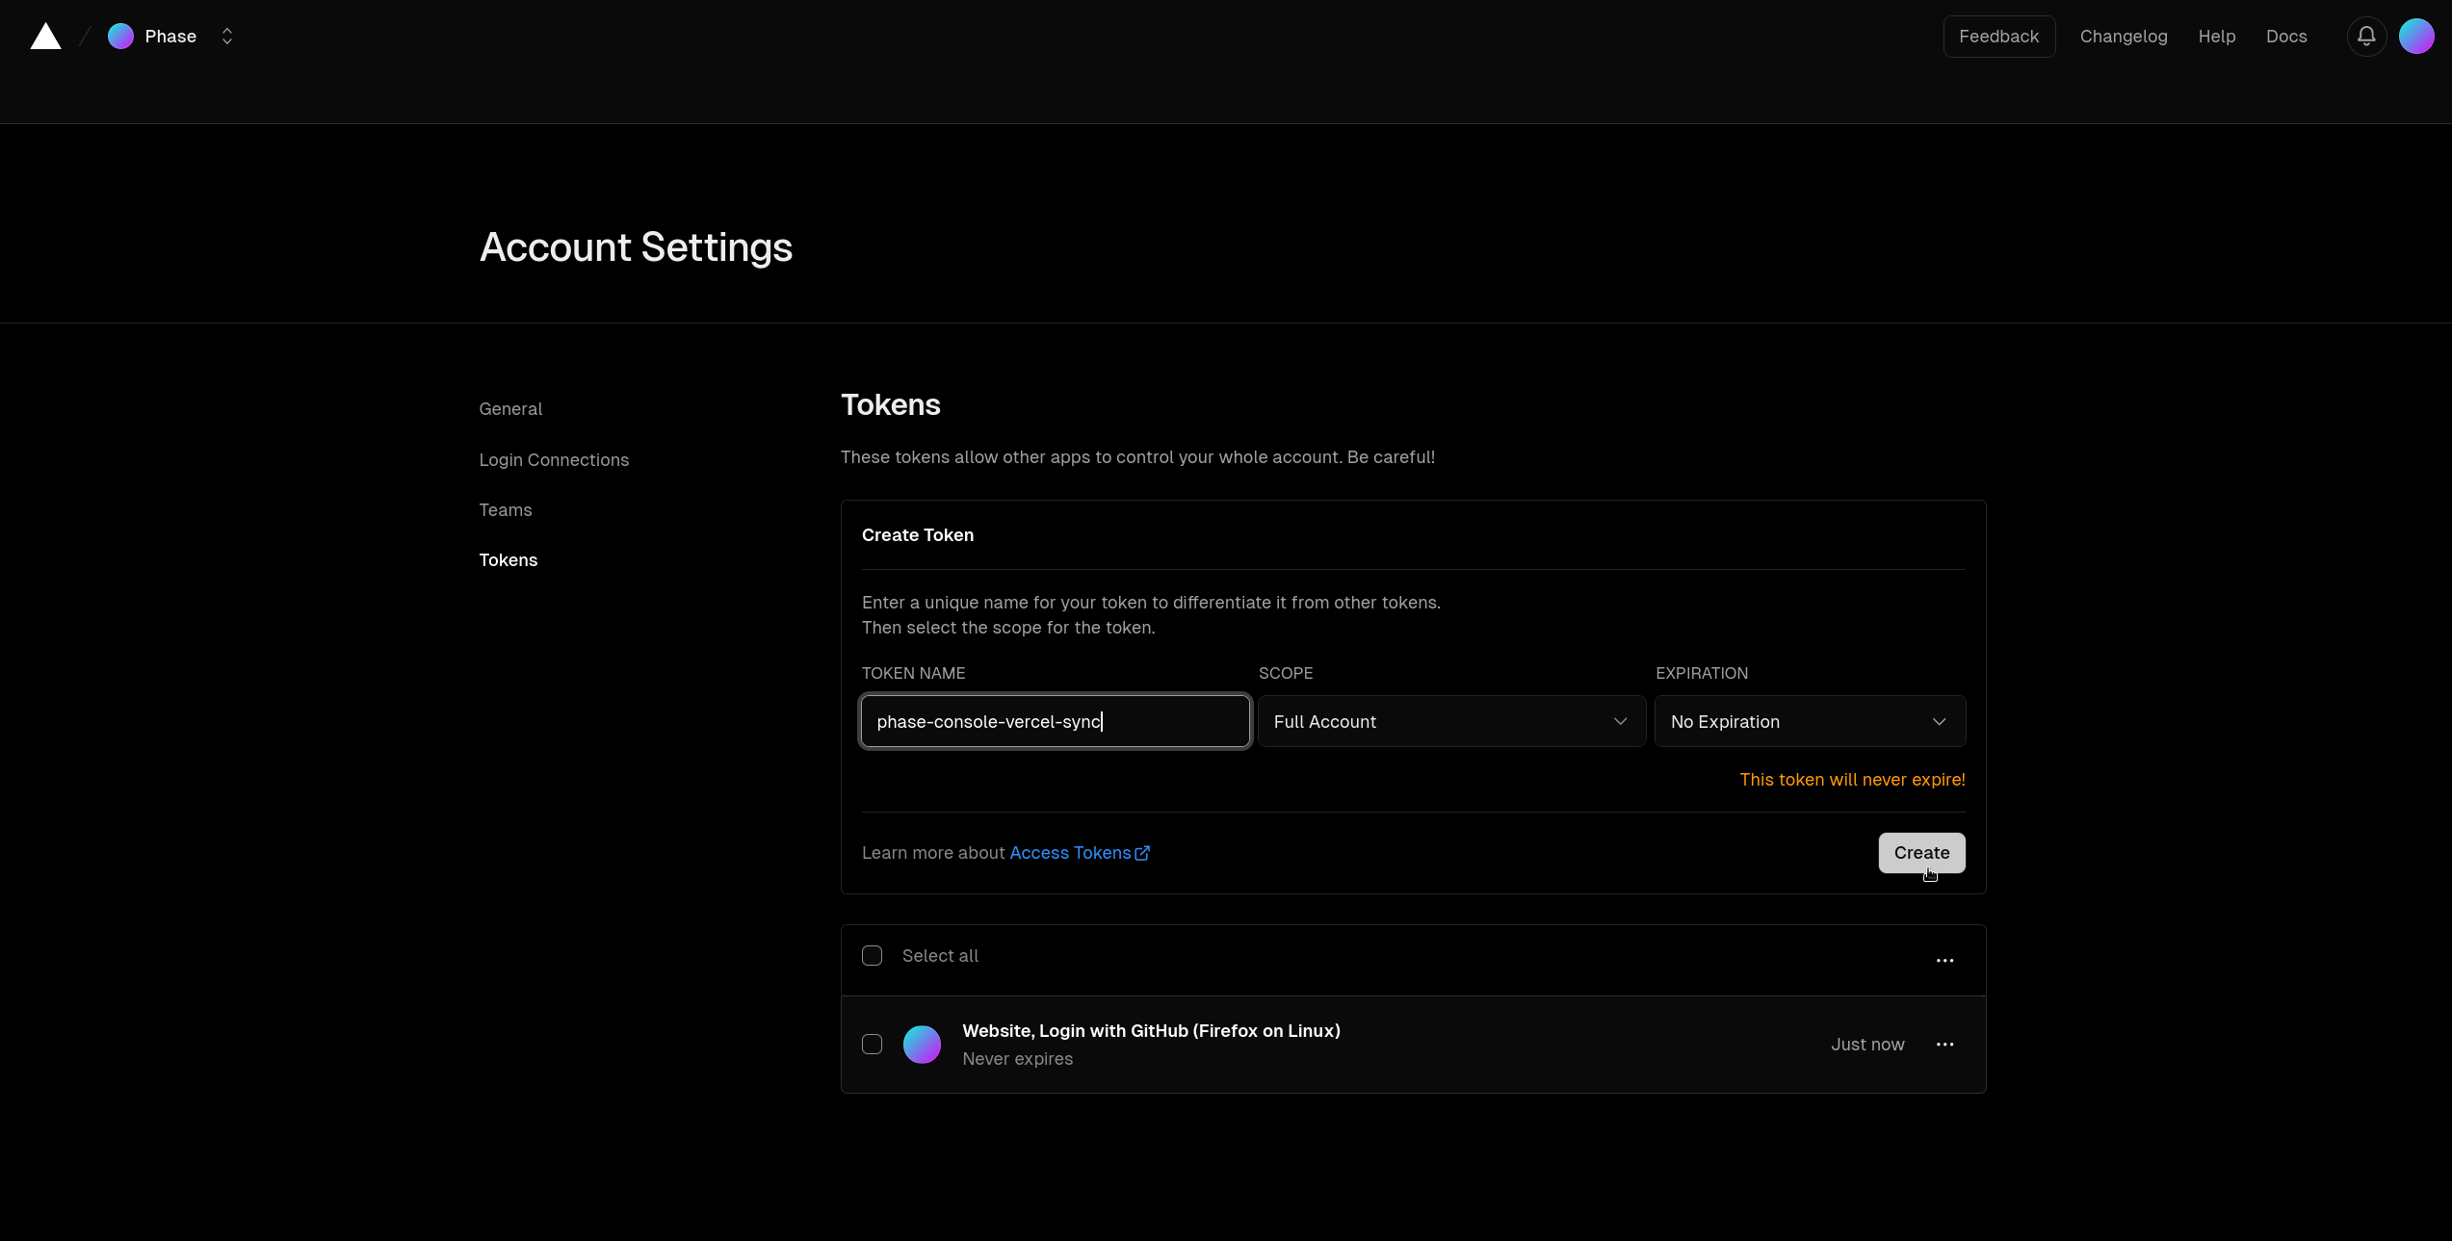Click inside the token name input field
2452x1241 pixels.
pyautogui.click(x=1054, y=721)
